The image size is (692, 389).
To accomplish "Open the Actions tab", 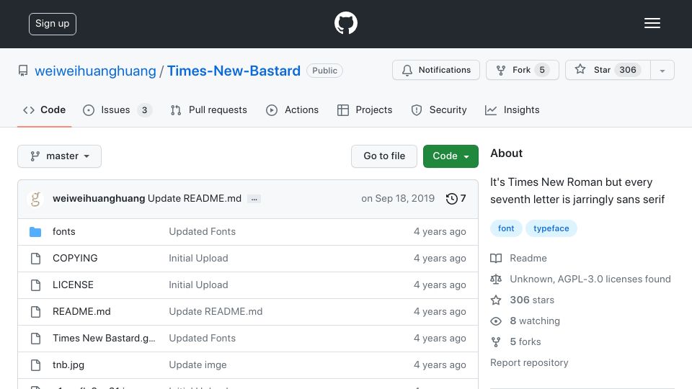I will (x=292, y=109).
